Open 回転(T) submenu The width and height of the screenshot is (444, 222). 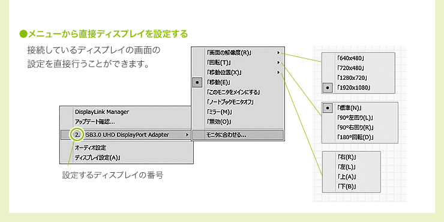pos(238,62)
